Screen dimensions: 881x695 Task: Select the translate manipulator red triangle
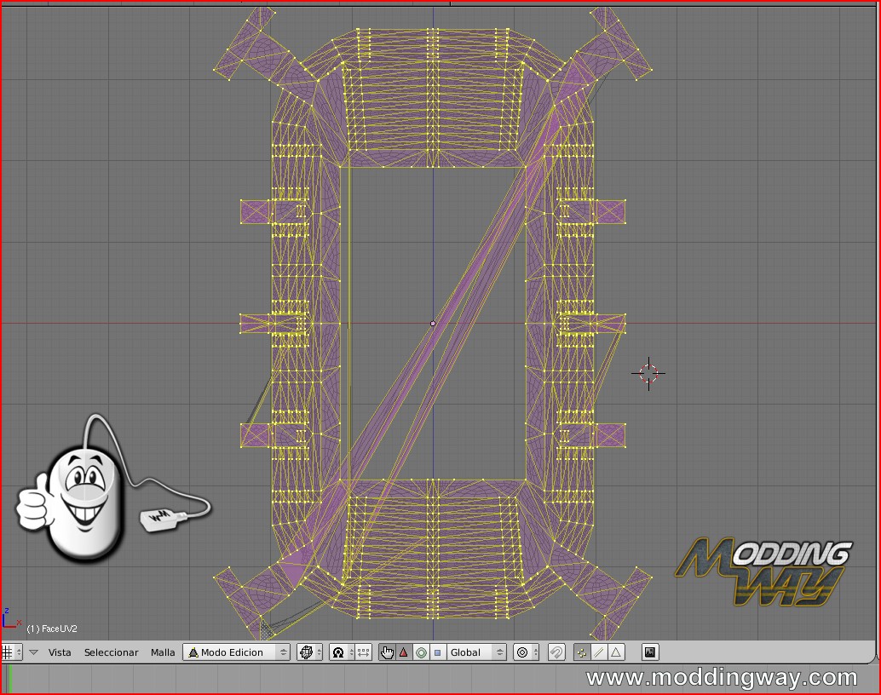(x=404, y=652)
